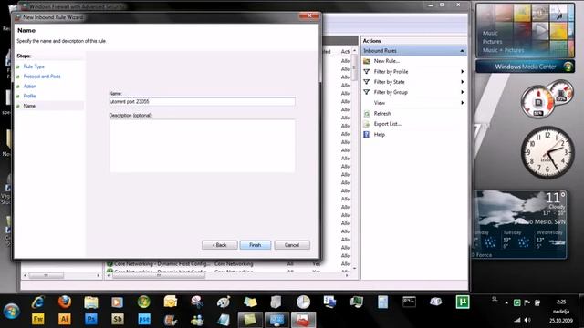Click inside the Description (optional) text area
The height and width of the screenshot is (328, 584).
tap(202, 146)
